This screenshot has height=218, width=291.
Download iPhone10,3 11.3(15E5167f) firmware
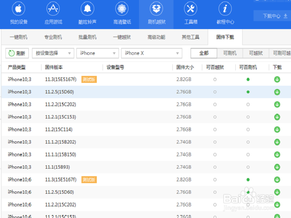coord(277,80)
